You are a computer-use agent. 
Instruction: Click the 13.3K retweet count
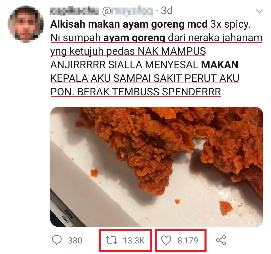134,240
